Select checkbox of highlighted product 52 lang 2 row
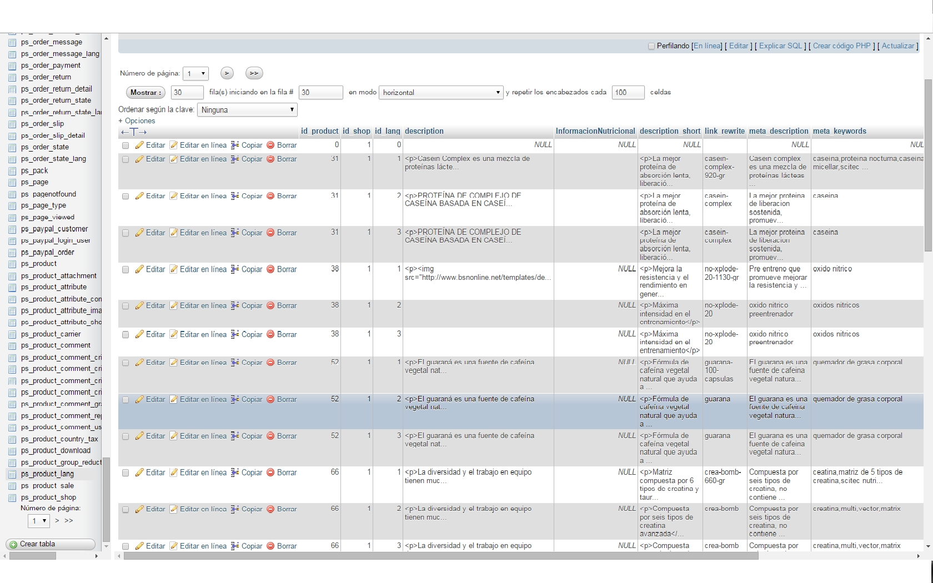This screenshot has width=933, height=583. [x=126, y=400]
